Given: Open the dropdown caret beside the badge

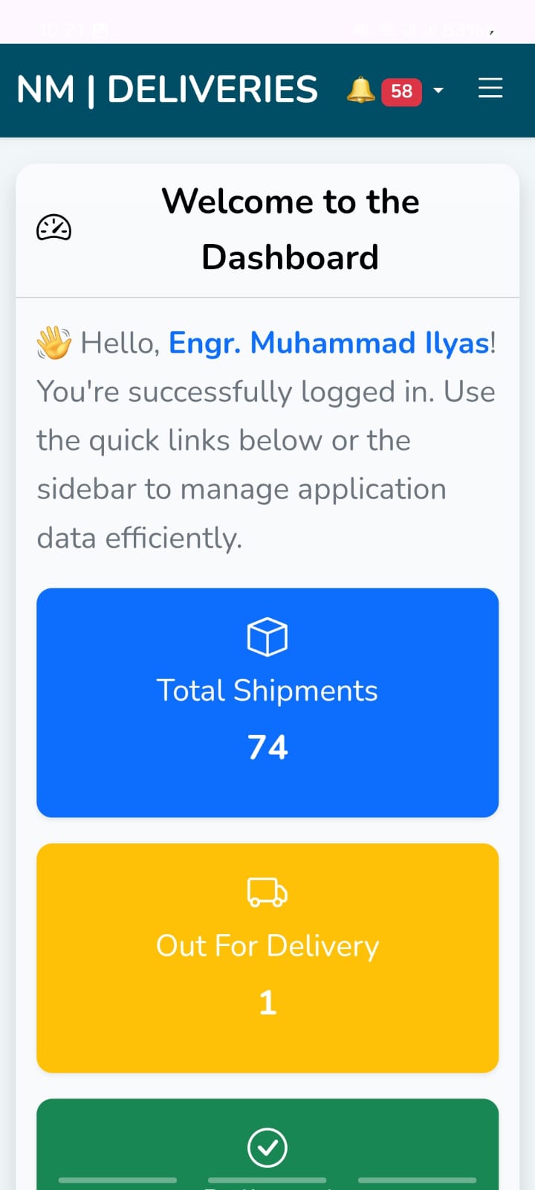Looking at the screenshot, I should click(x=439, y=91).
